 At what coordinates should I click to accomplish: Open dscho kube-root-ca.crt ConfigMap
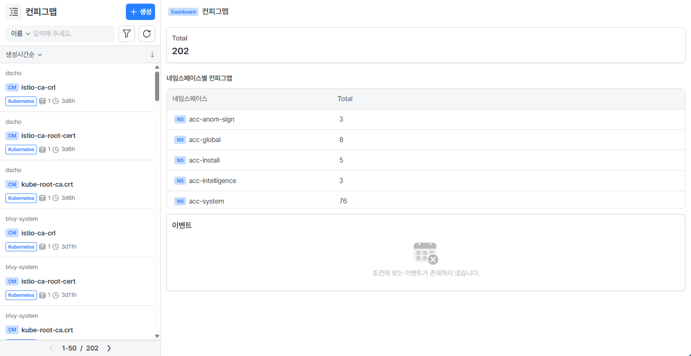click(x=77, y=184)
